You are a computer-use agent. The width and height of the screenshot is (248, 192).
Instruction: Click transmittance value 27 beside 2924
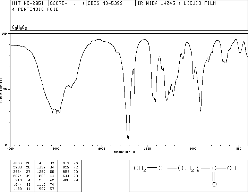point(28,172)
